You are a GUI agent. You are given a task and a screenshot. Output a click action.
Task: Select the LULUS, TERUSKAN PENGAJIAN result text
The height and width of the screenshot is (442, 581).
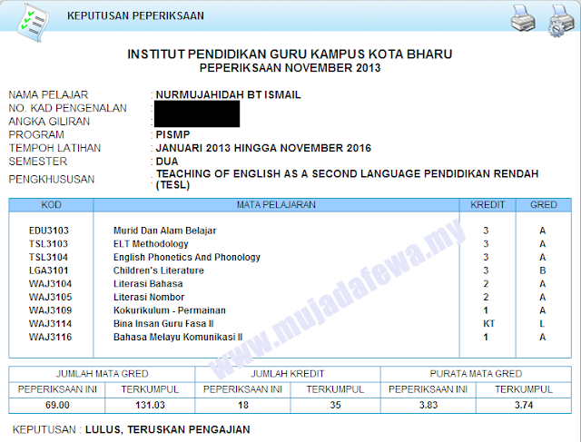click(168, 430)
